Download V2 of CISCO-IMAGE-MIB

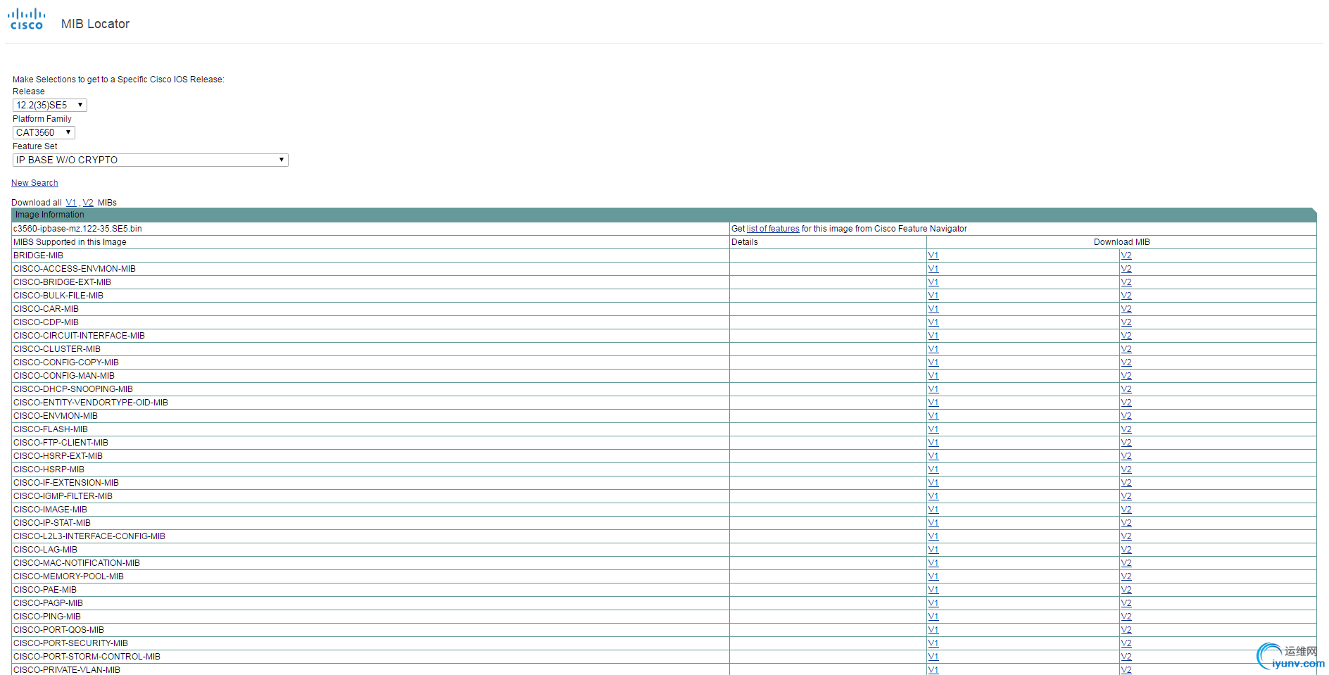pos(1126,510)
